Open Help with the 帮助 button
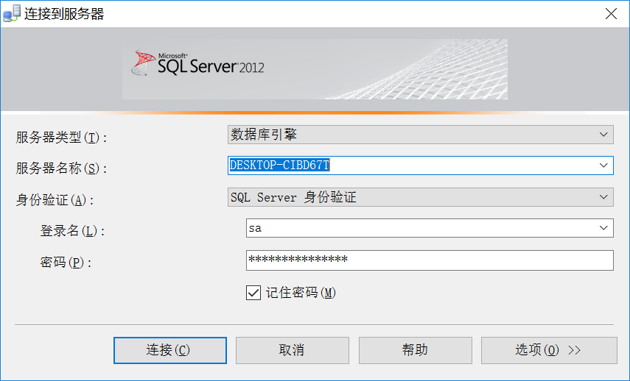Image resolution: width=630 pixels, height=381 pixels. [x=415, y=350]
